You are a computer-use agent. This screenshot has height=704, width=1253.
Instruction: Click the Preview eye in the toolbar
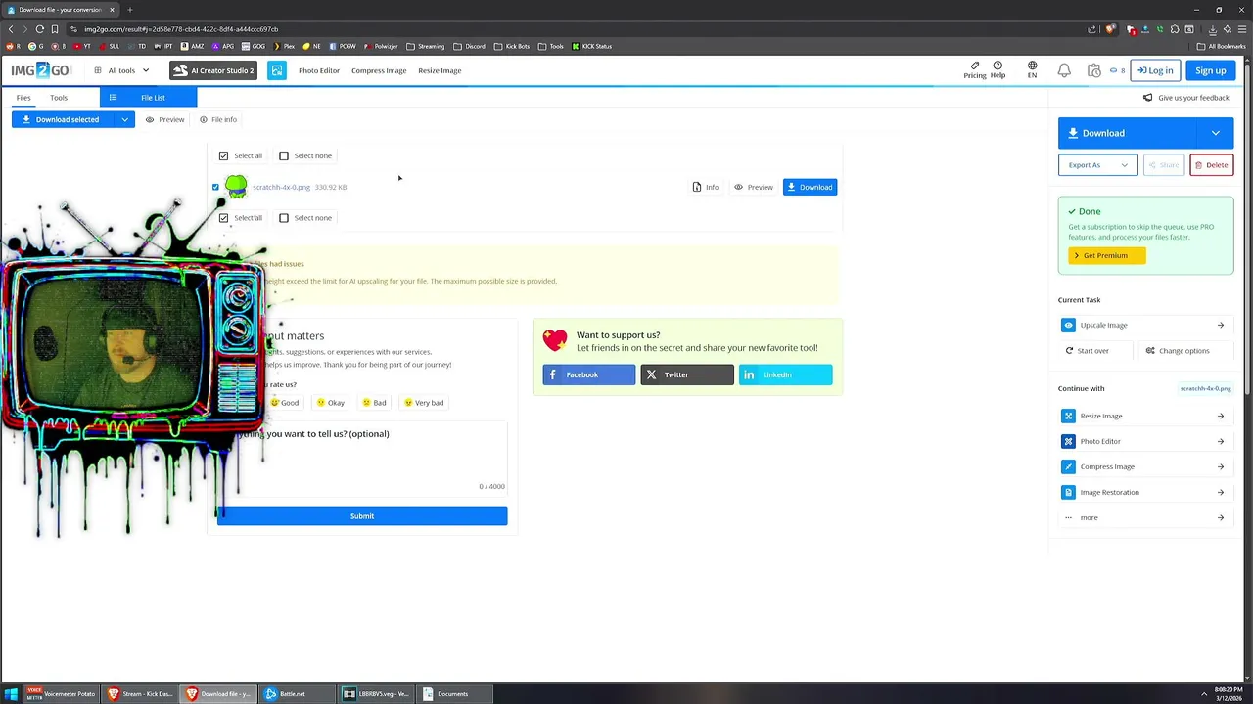point(164,119)
